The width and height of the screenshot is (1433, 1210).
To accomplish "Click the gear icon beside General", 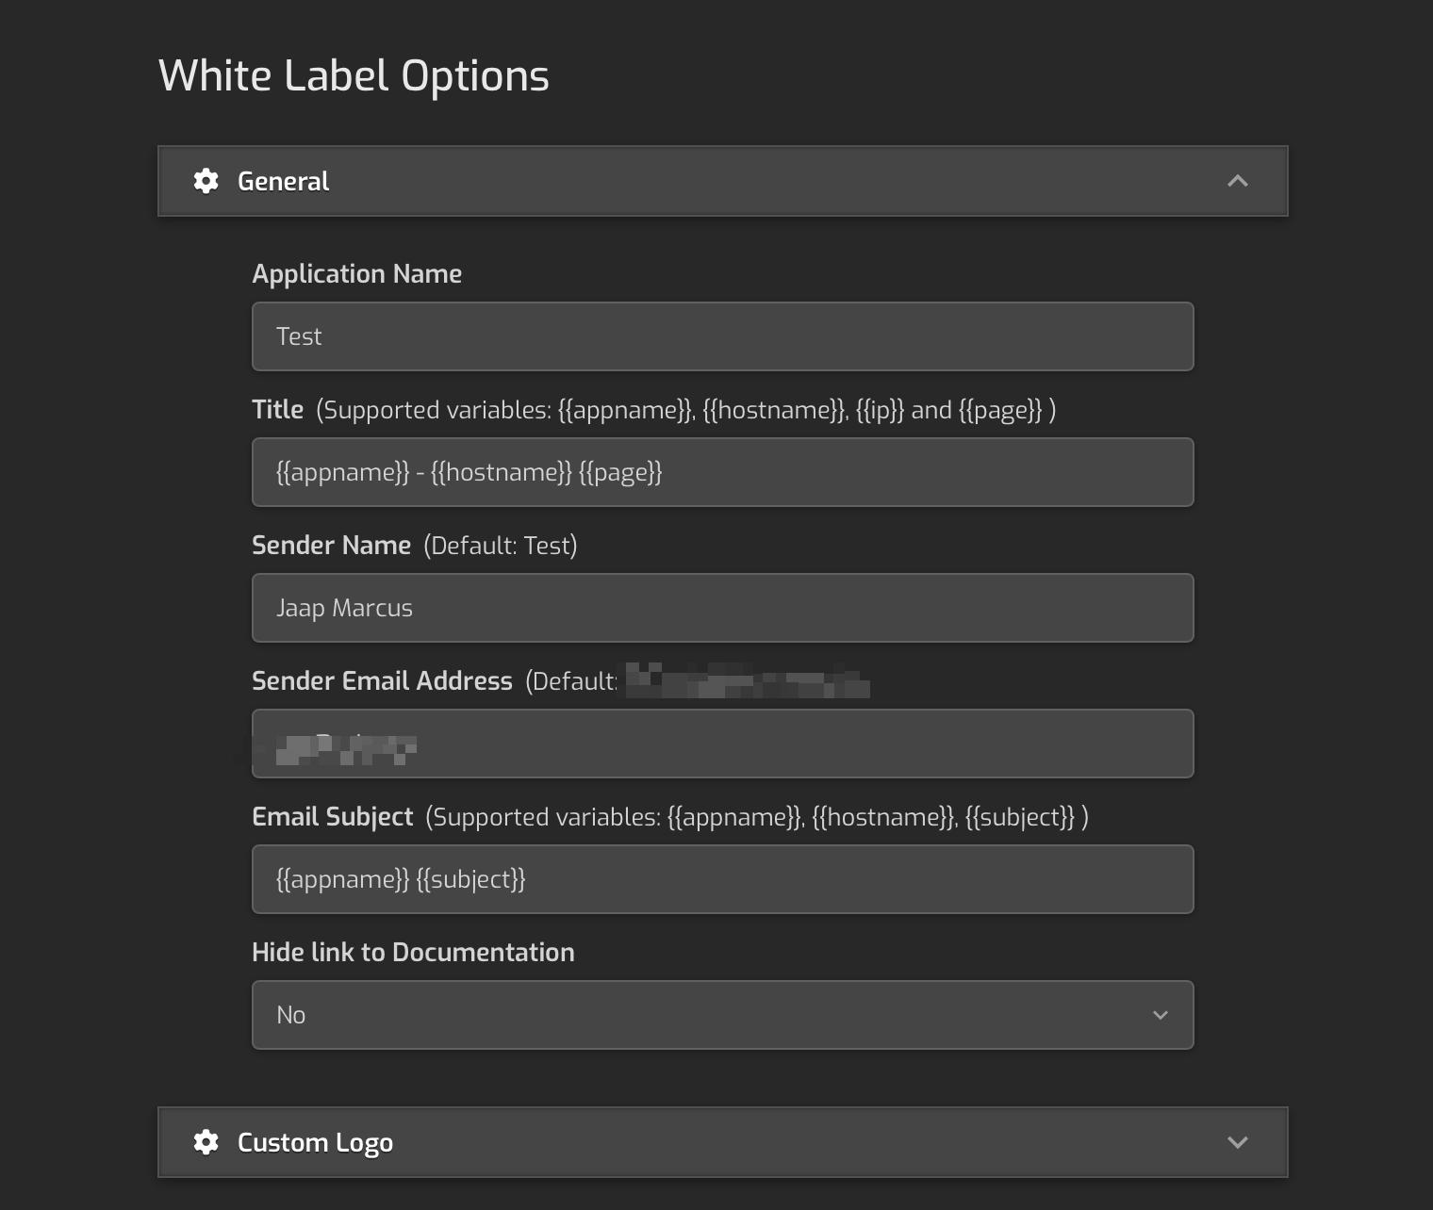I will tap(206, 181).
